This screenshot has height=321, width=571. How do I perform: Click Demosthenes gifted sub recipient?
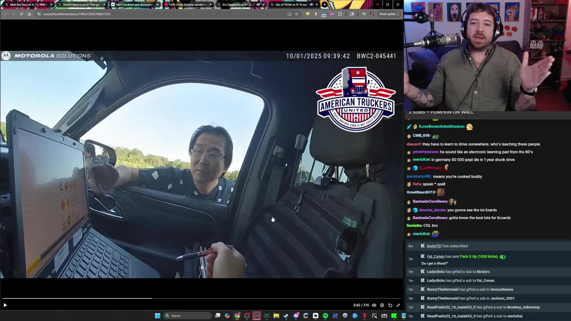[x=502, y=289]
